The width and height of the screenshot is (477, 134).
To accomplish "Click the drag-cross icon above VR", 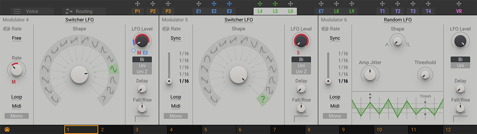I will tap(459, 4).
